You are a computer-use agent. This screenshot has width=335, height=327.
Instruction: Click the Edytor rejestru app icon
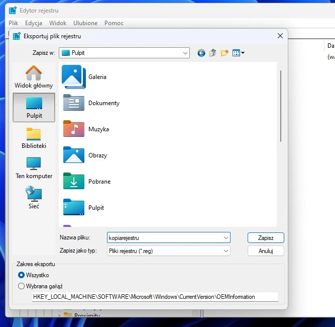[x=13, y=11]
